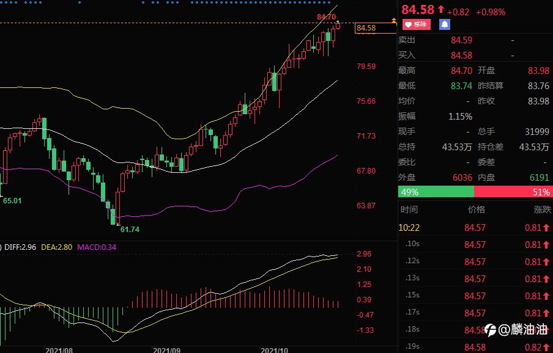Screen dimensions: 553x353
Task: Click the 卖出 sell price 84.59
Action: tap(461, 40)
